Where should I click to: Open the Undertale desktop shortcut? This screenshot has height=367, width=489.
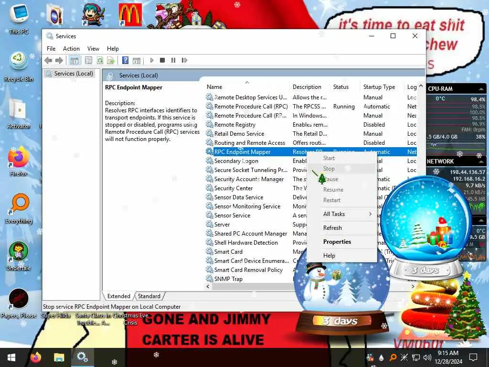pos(19,256)
